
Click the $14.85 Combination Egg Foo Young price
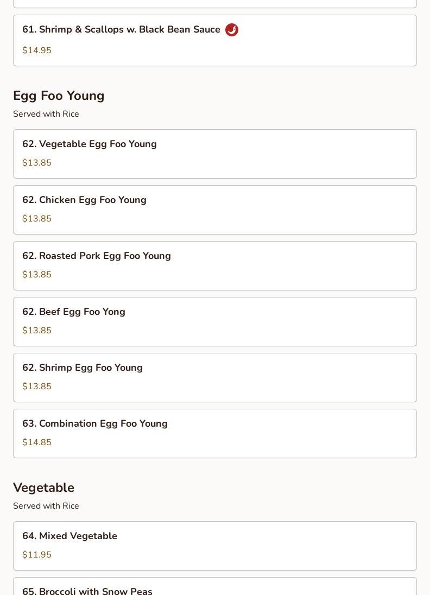[x=37, y=442]
